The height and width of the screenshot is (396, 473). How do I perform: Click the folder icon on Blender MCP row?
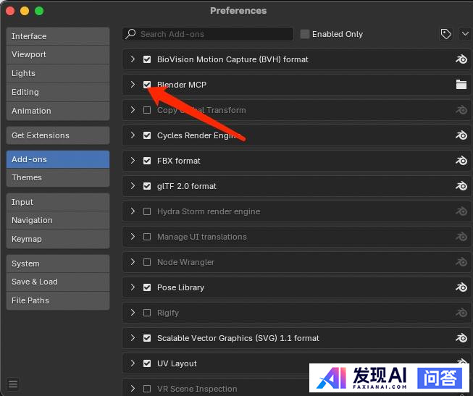461,85
